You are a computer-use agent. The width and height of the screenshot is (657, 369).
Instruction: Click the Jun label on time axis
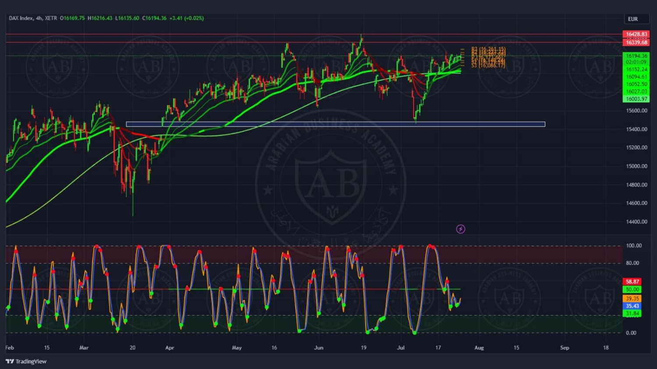tap(319, 348)
